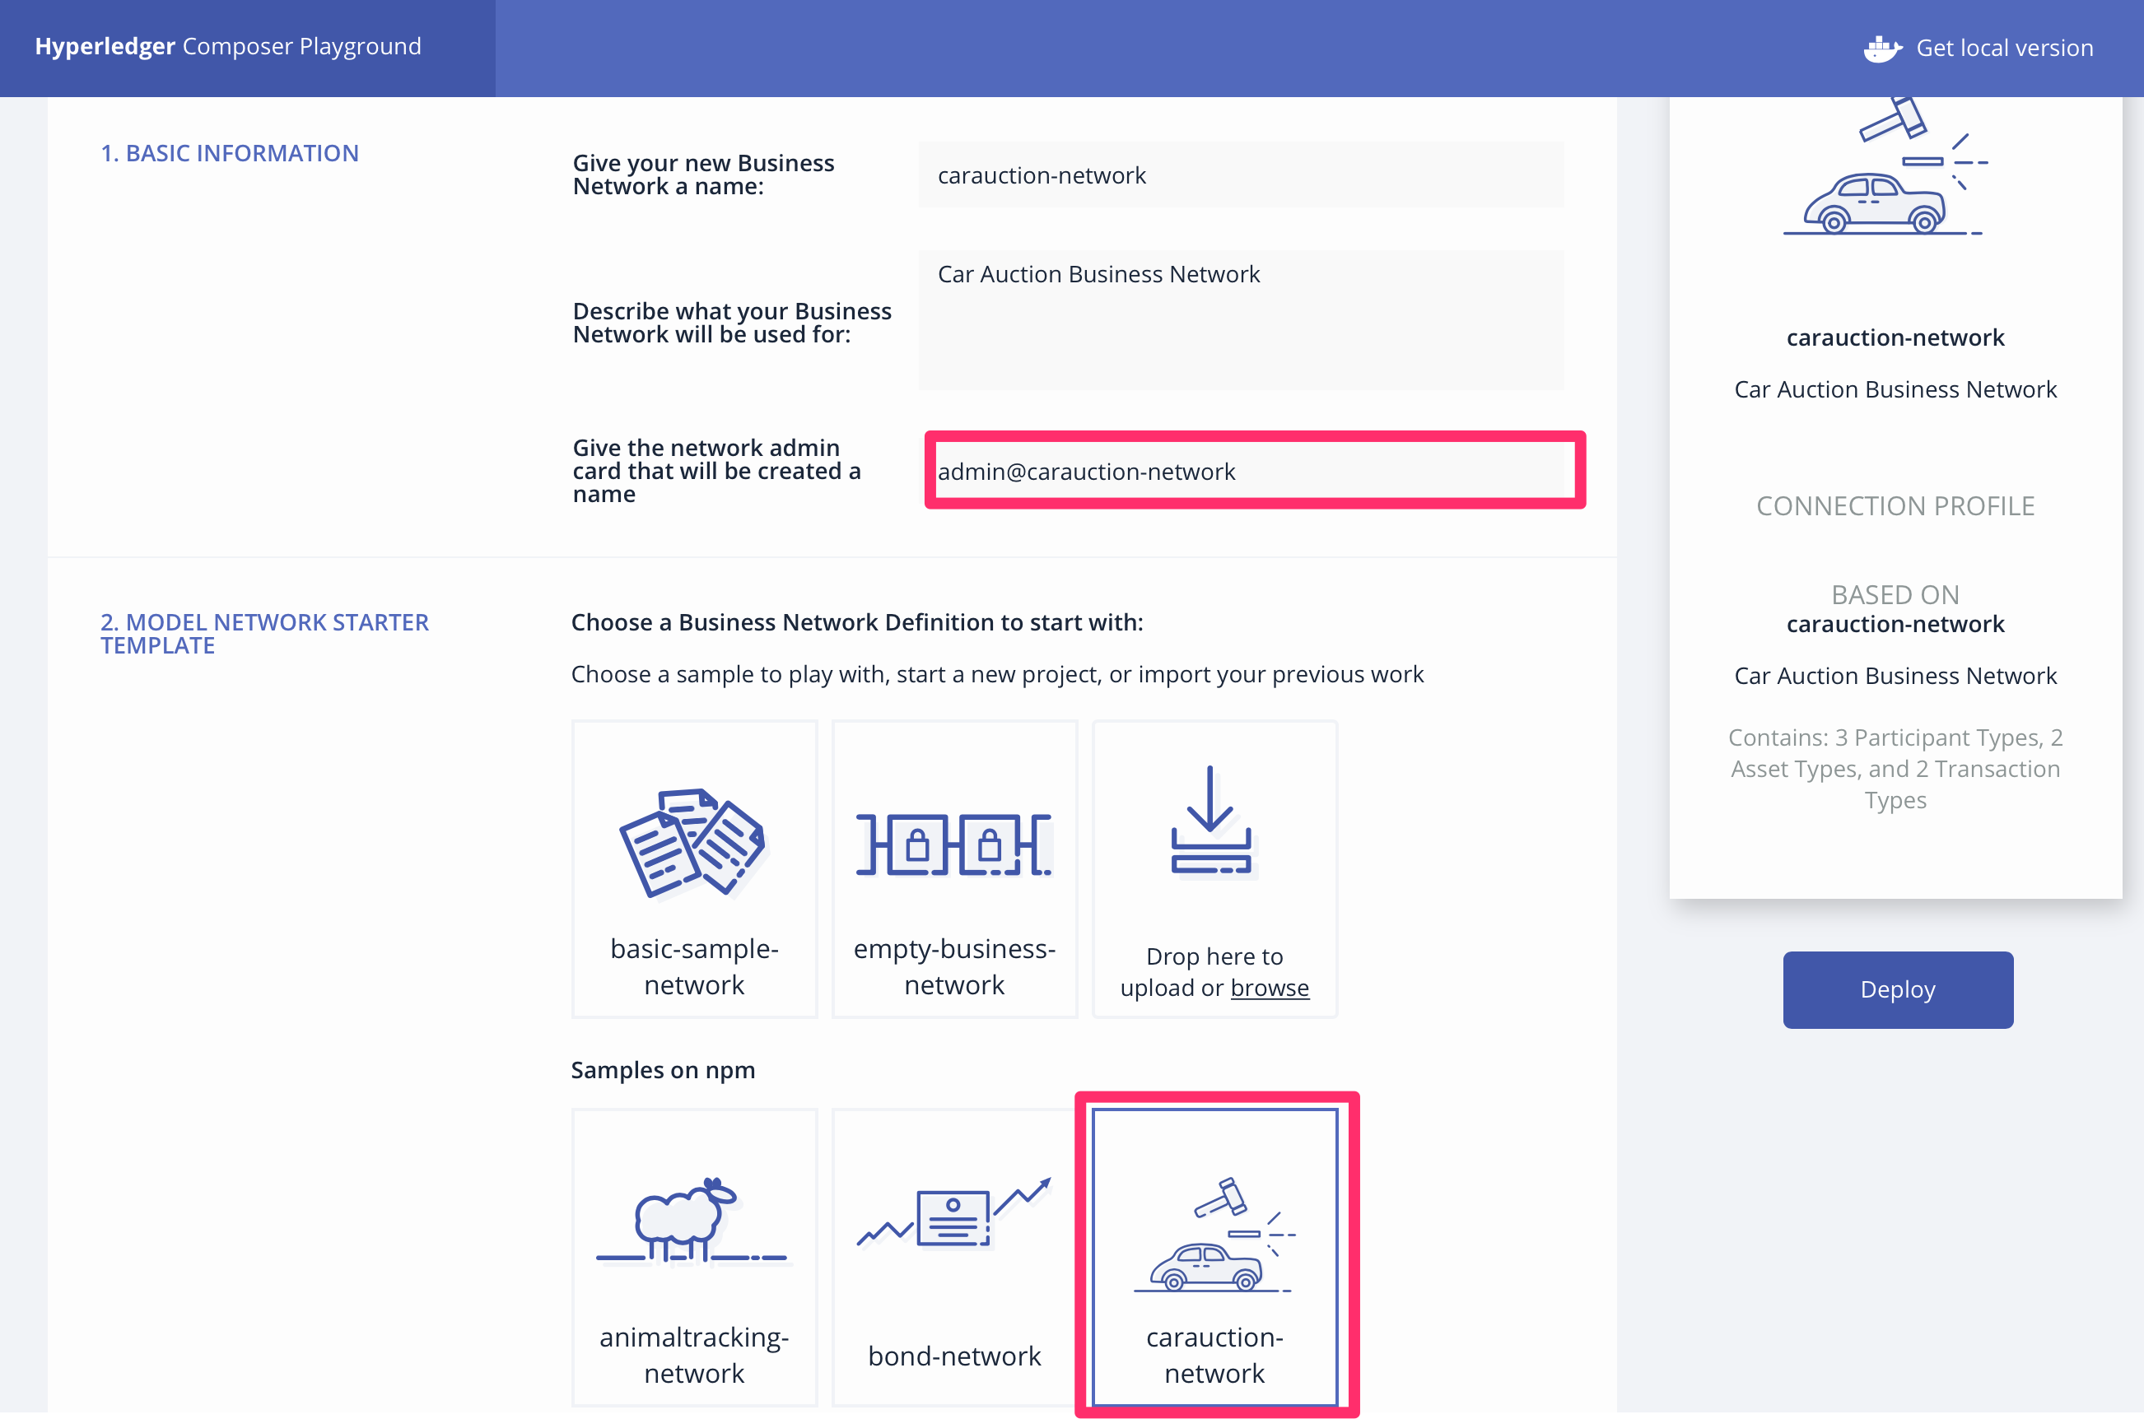Click the carauction-network title above description in summary
The image size is (2144, 1419).
click(1895, 337)
